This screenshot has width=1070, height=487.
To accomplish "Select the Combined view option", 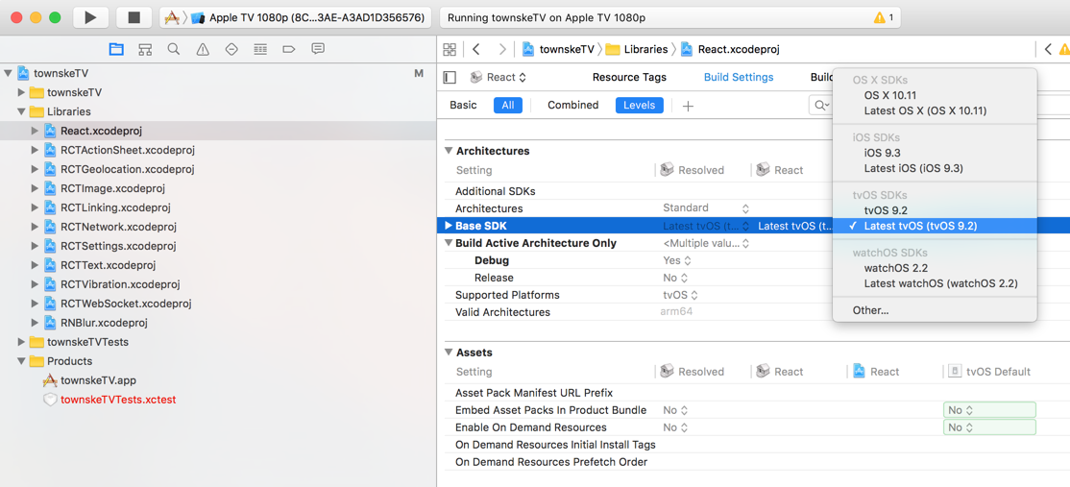I will click(x=572, y=106).
